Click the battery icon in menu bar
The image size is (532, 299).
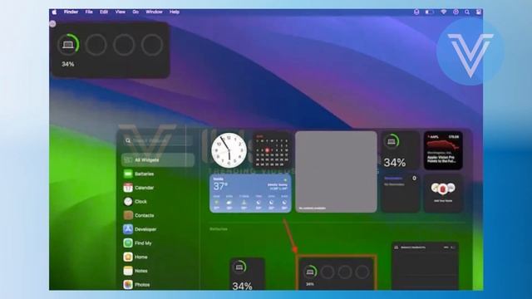click(x=430, y=12)
